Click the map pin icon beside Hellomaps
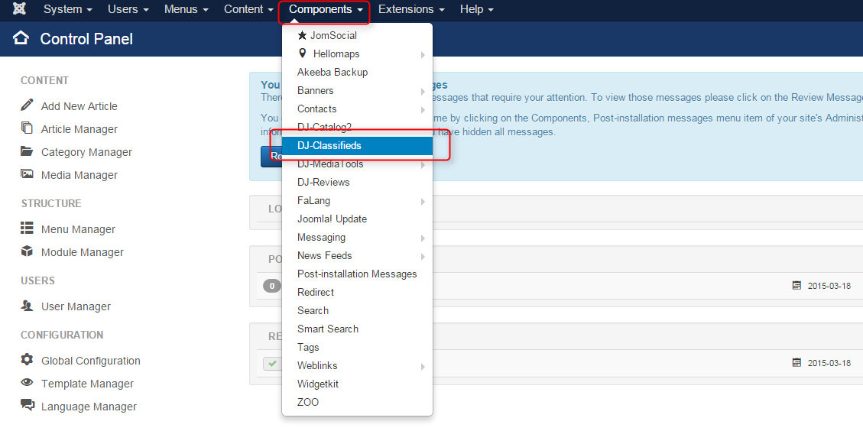 pos(302,53)
